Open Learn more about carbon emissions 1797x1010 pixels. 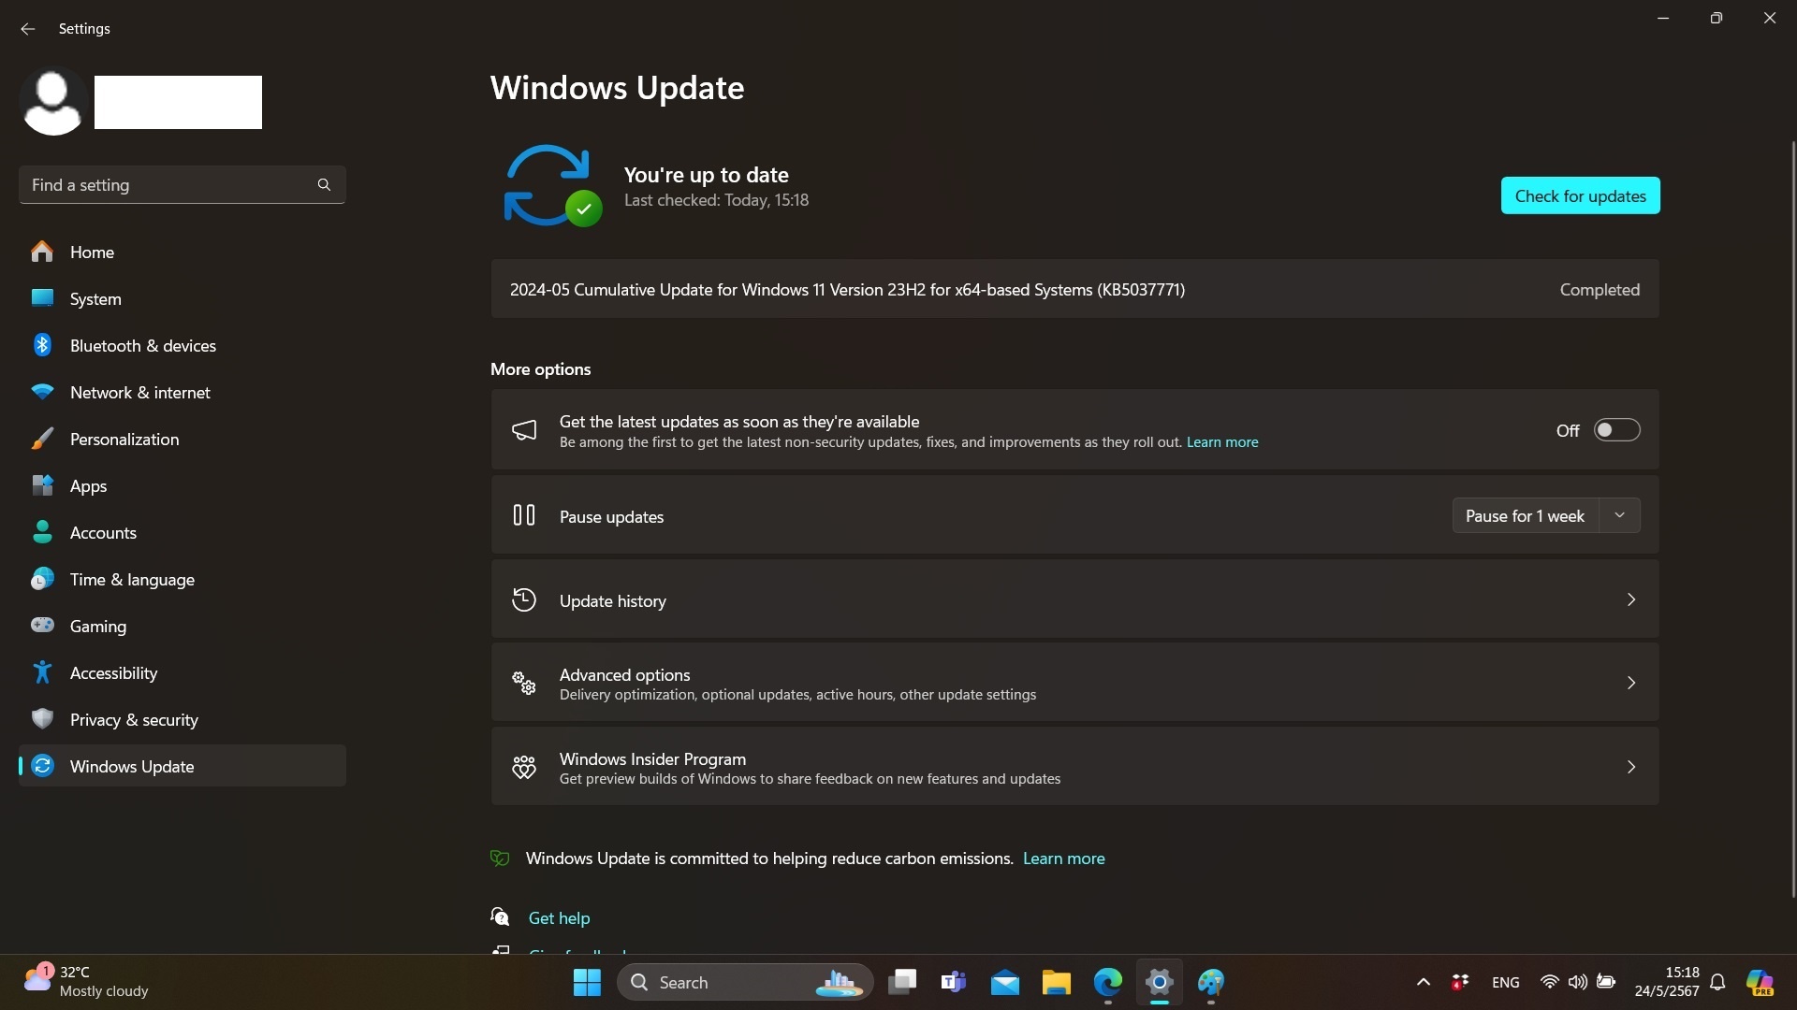(1063, 858)
